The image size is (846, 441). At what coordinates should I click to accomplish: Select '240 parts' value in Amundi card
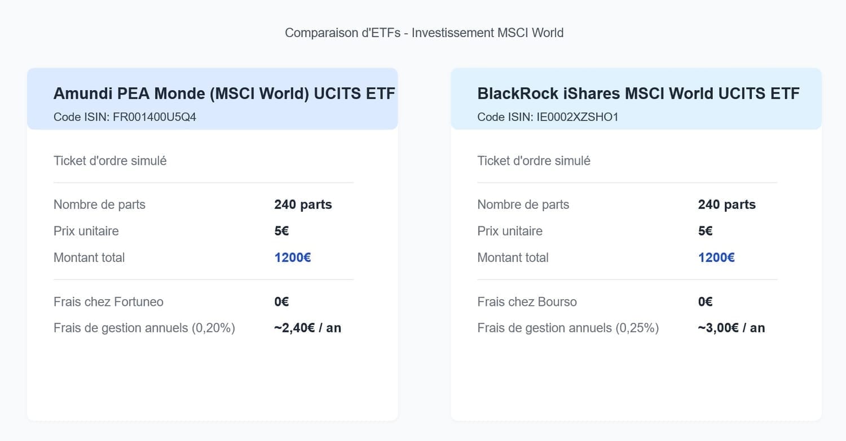click(303, 204)
